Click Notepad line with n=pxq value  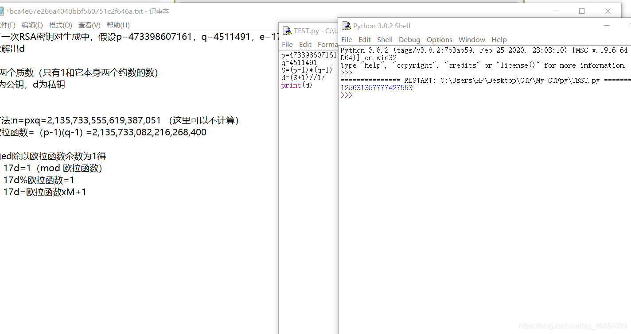coord(120,120)
